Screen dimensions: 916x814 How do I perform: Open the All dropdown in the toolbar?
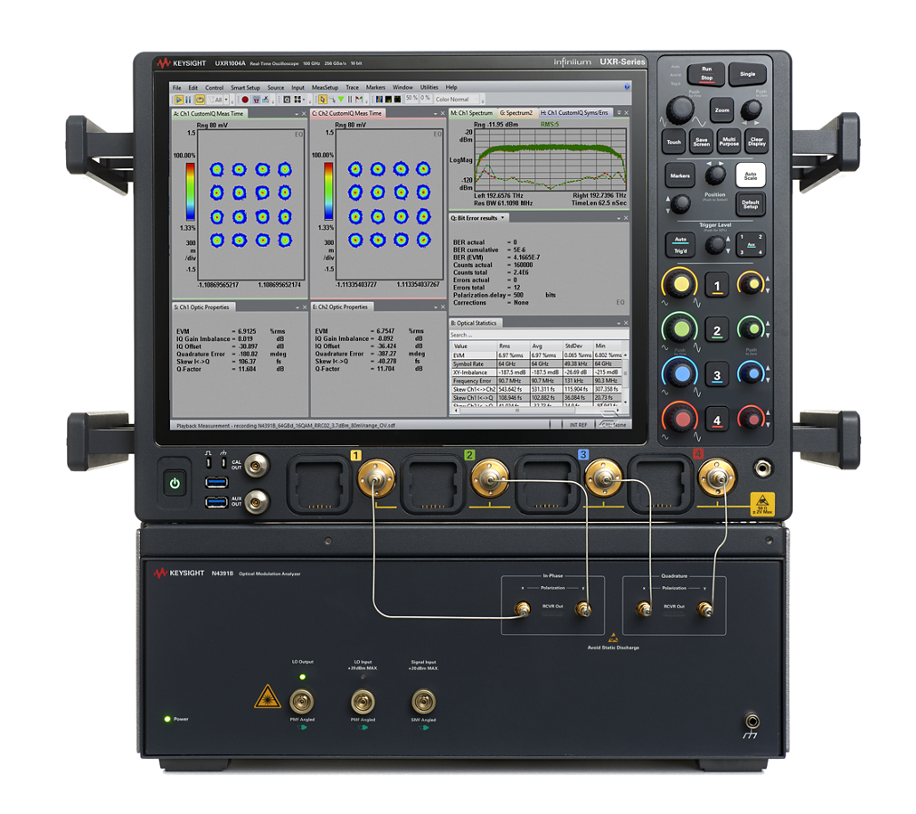226,99
